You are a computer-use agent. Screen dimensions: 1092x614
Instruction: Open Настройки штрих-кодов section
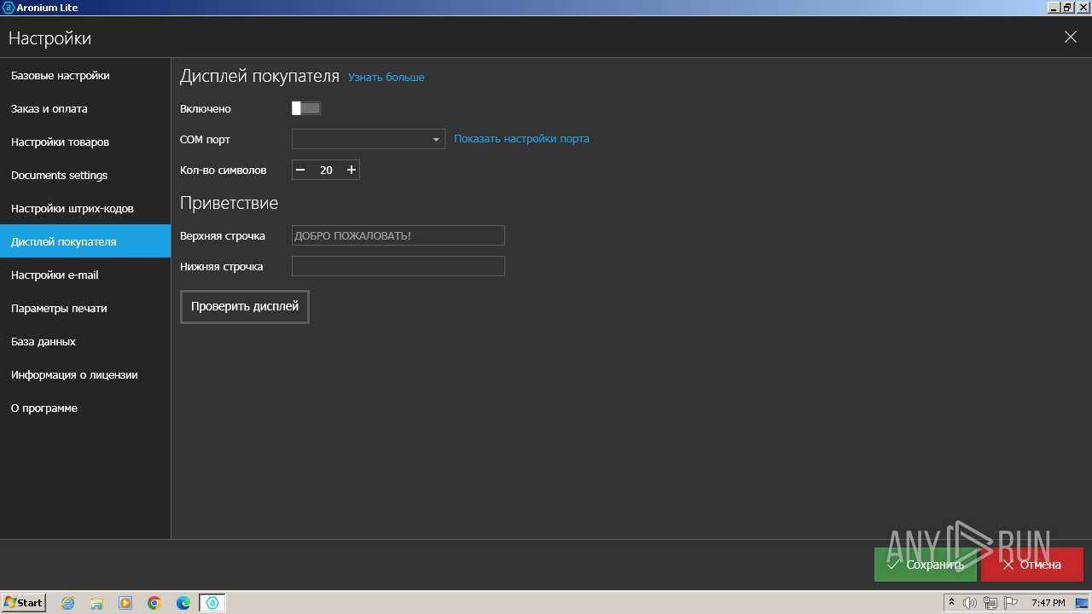(x=85, y=208)
